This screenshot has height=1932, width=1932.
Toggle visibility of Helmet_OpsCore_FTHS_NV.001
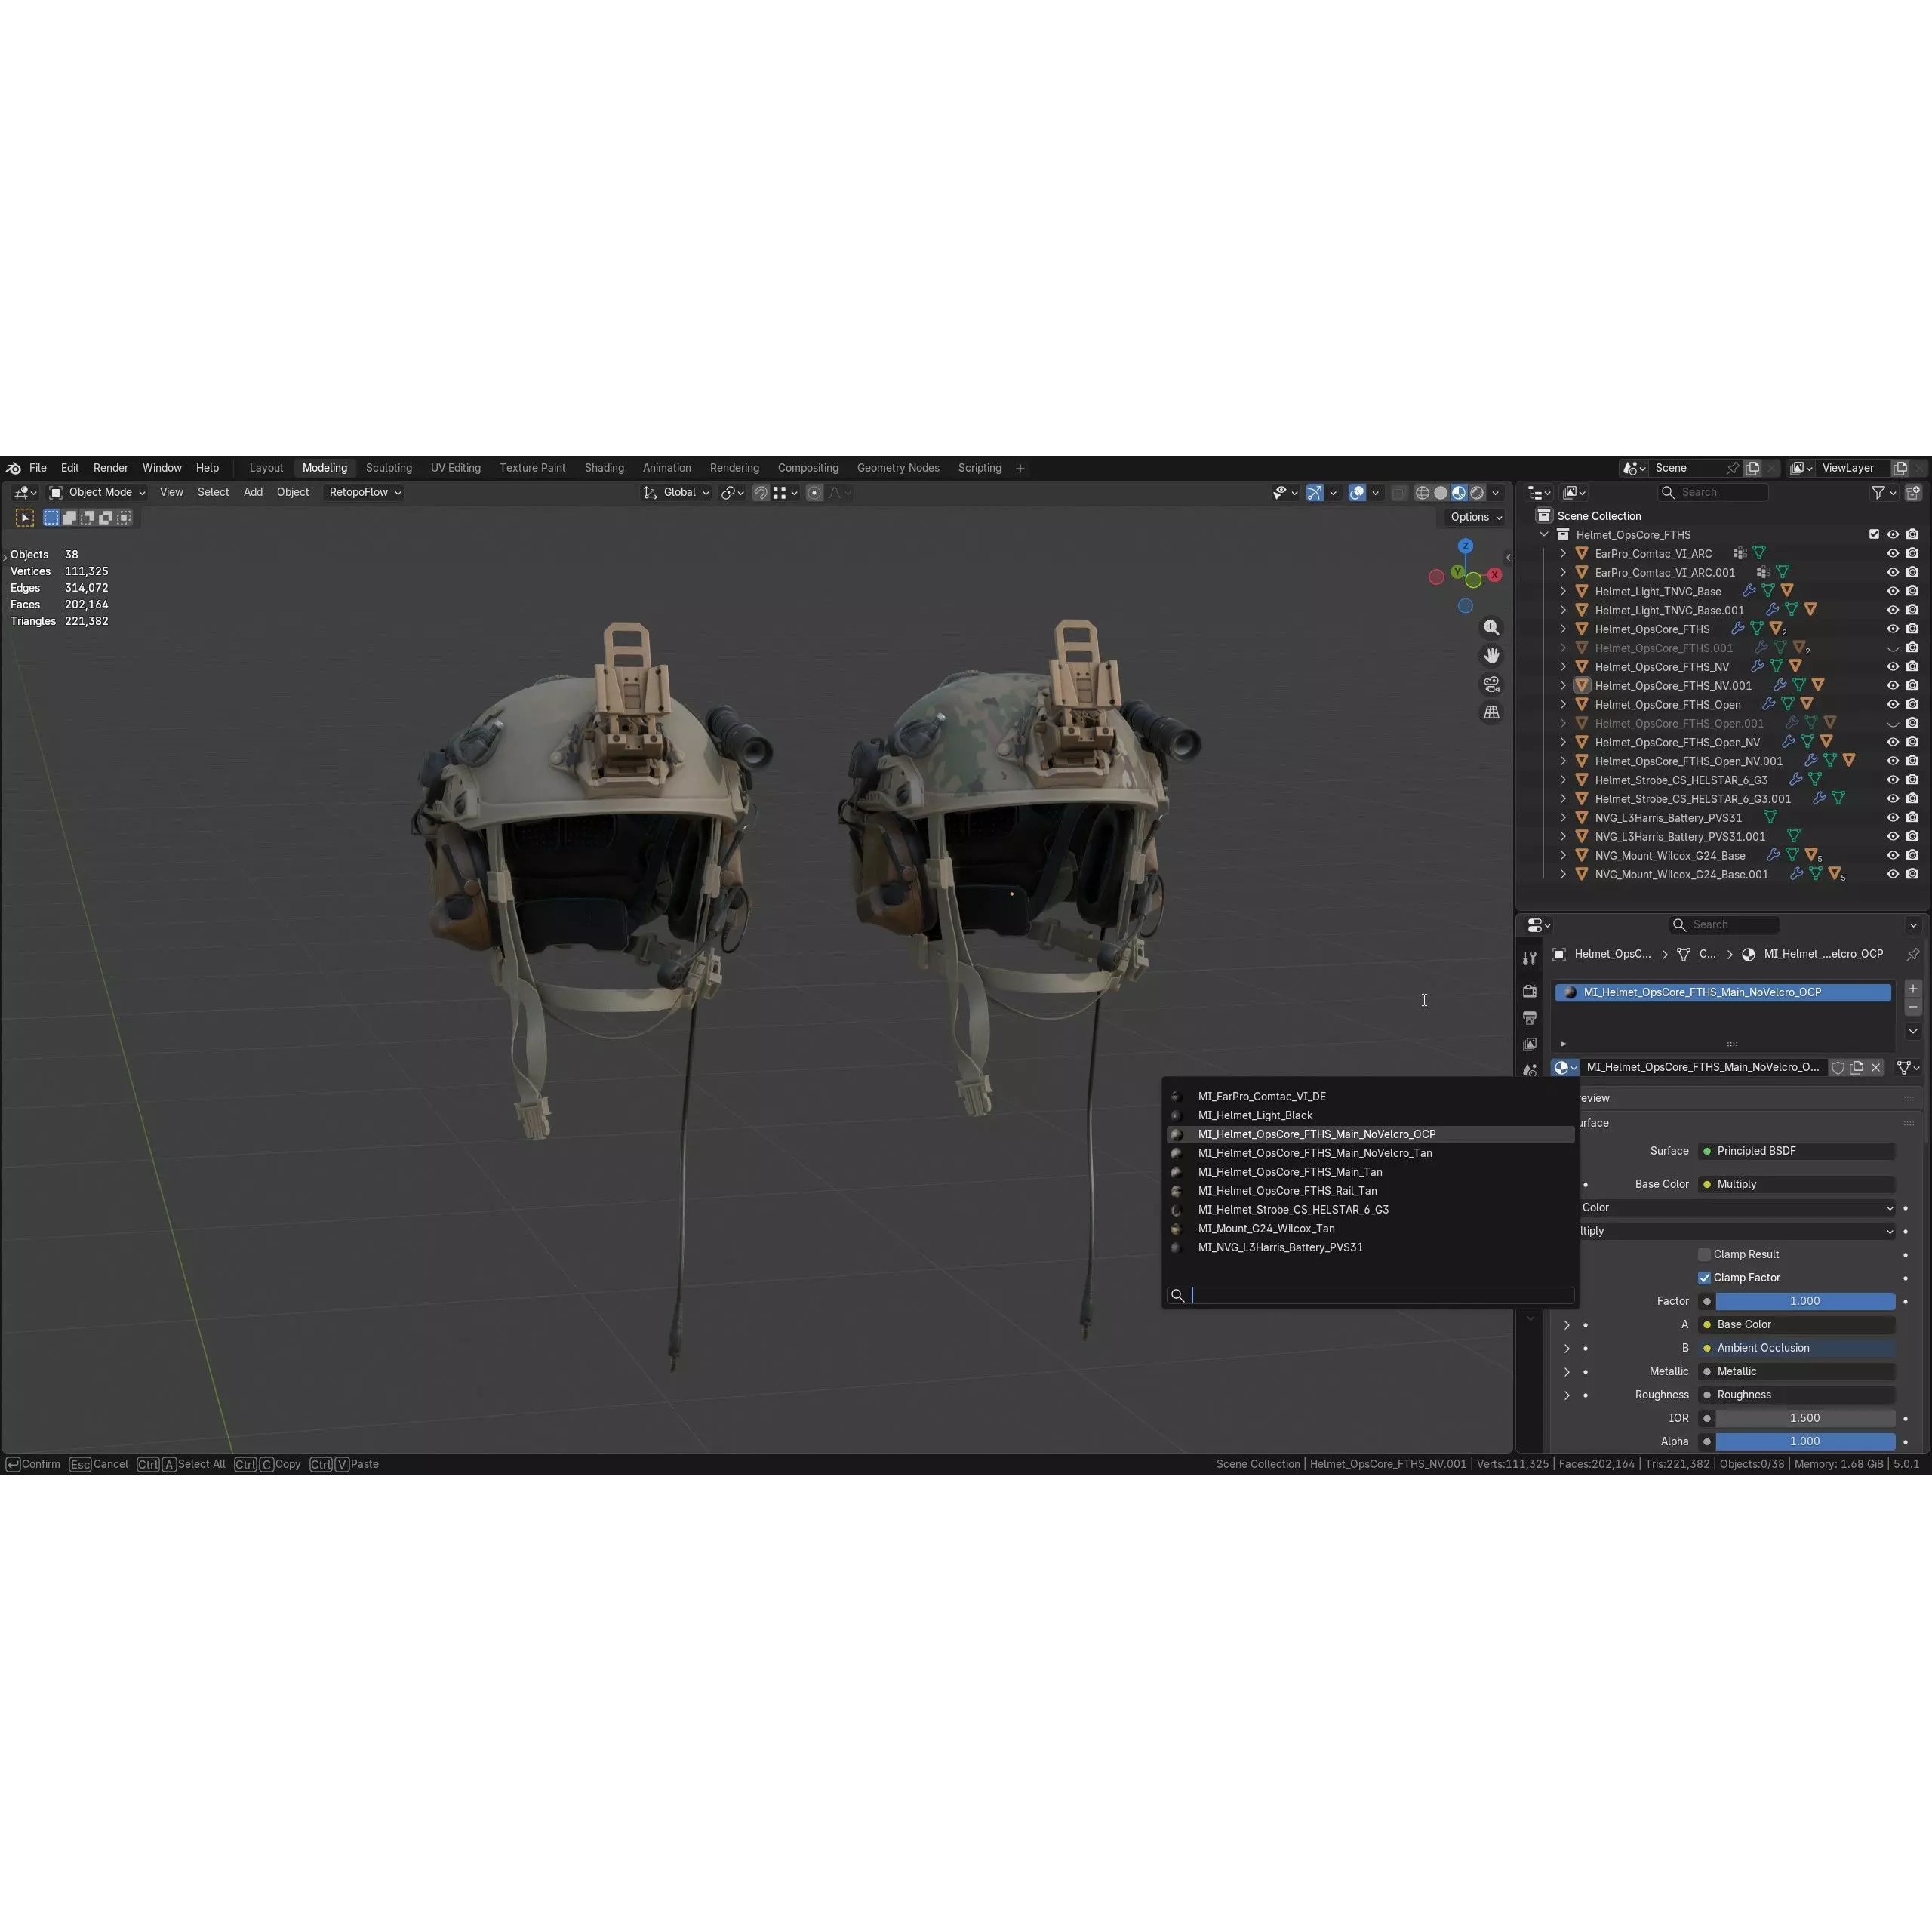[1892, 685]
